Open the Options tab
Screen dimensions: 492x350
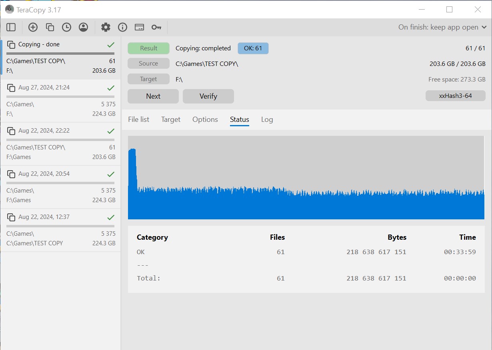point(205,119)
